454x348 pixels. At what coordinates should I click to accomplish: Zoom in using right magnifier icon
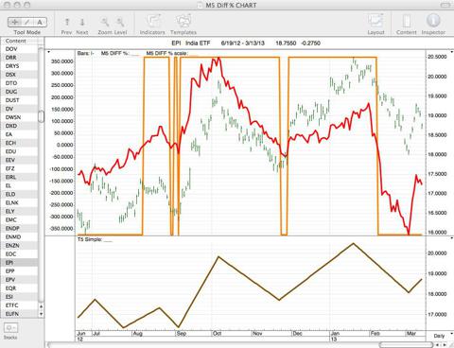click(120, 22)
